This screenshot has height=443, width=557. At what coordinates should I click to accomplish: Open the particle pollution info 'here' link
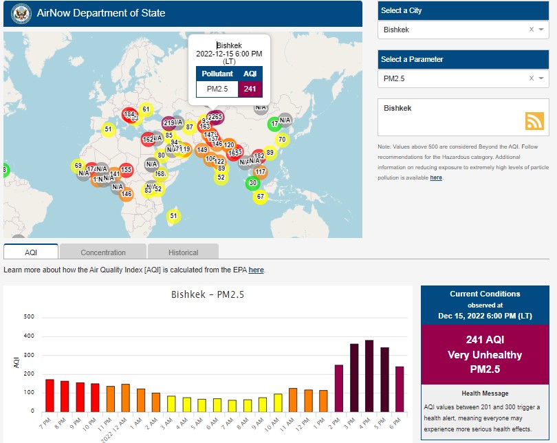coord(436,177)
